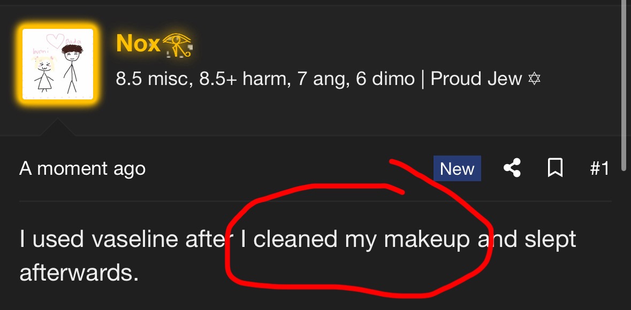The width and height of the screenshot is (631, 310).
Task: Click the blue New badge
Action: pos(457,168)
